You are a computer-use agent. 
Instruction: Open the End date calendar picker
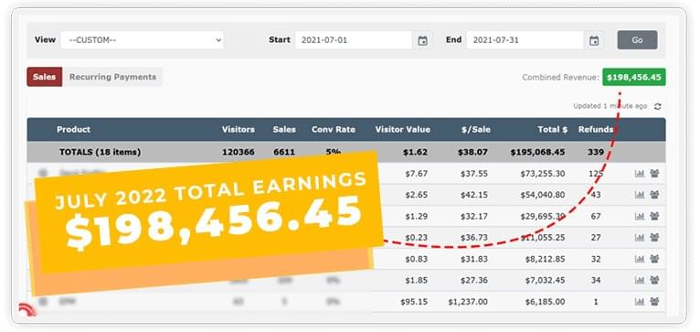click(594, 40)
